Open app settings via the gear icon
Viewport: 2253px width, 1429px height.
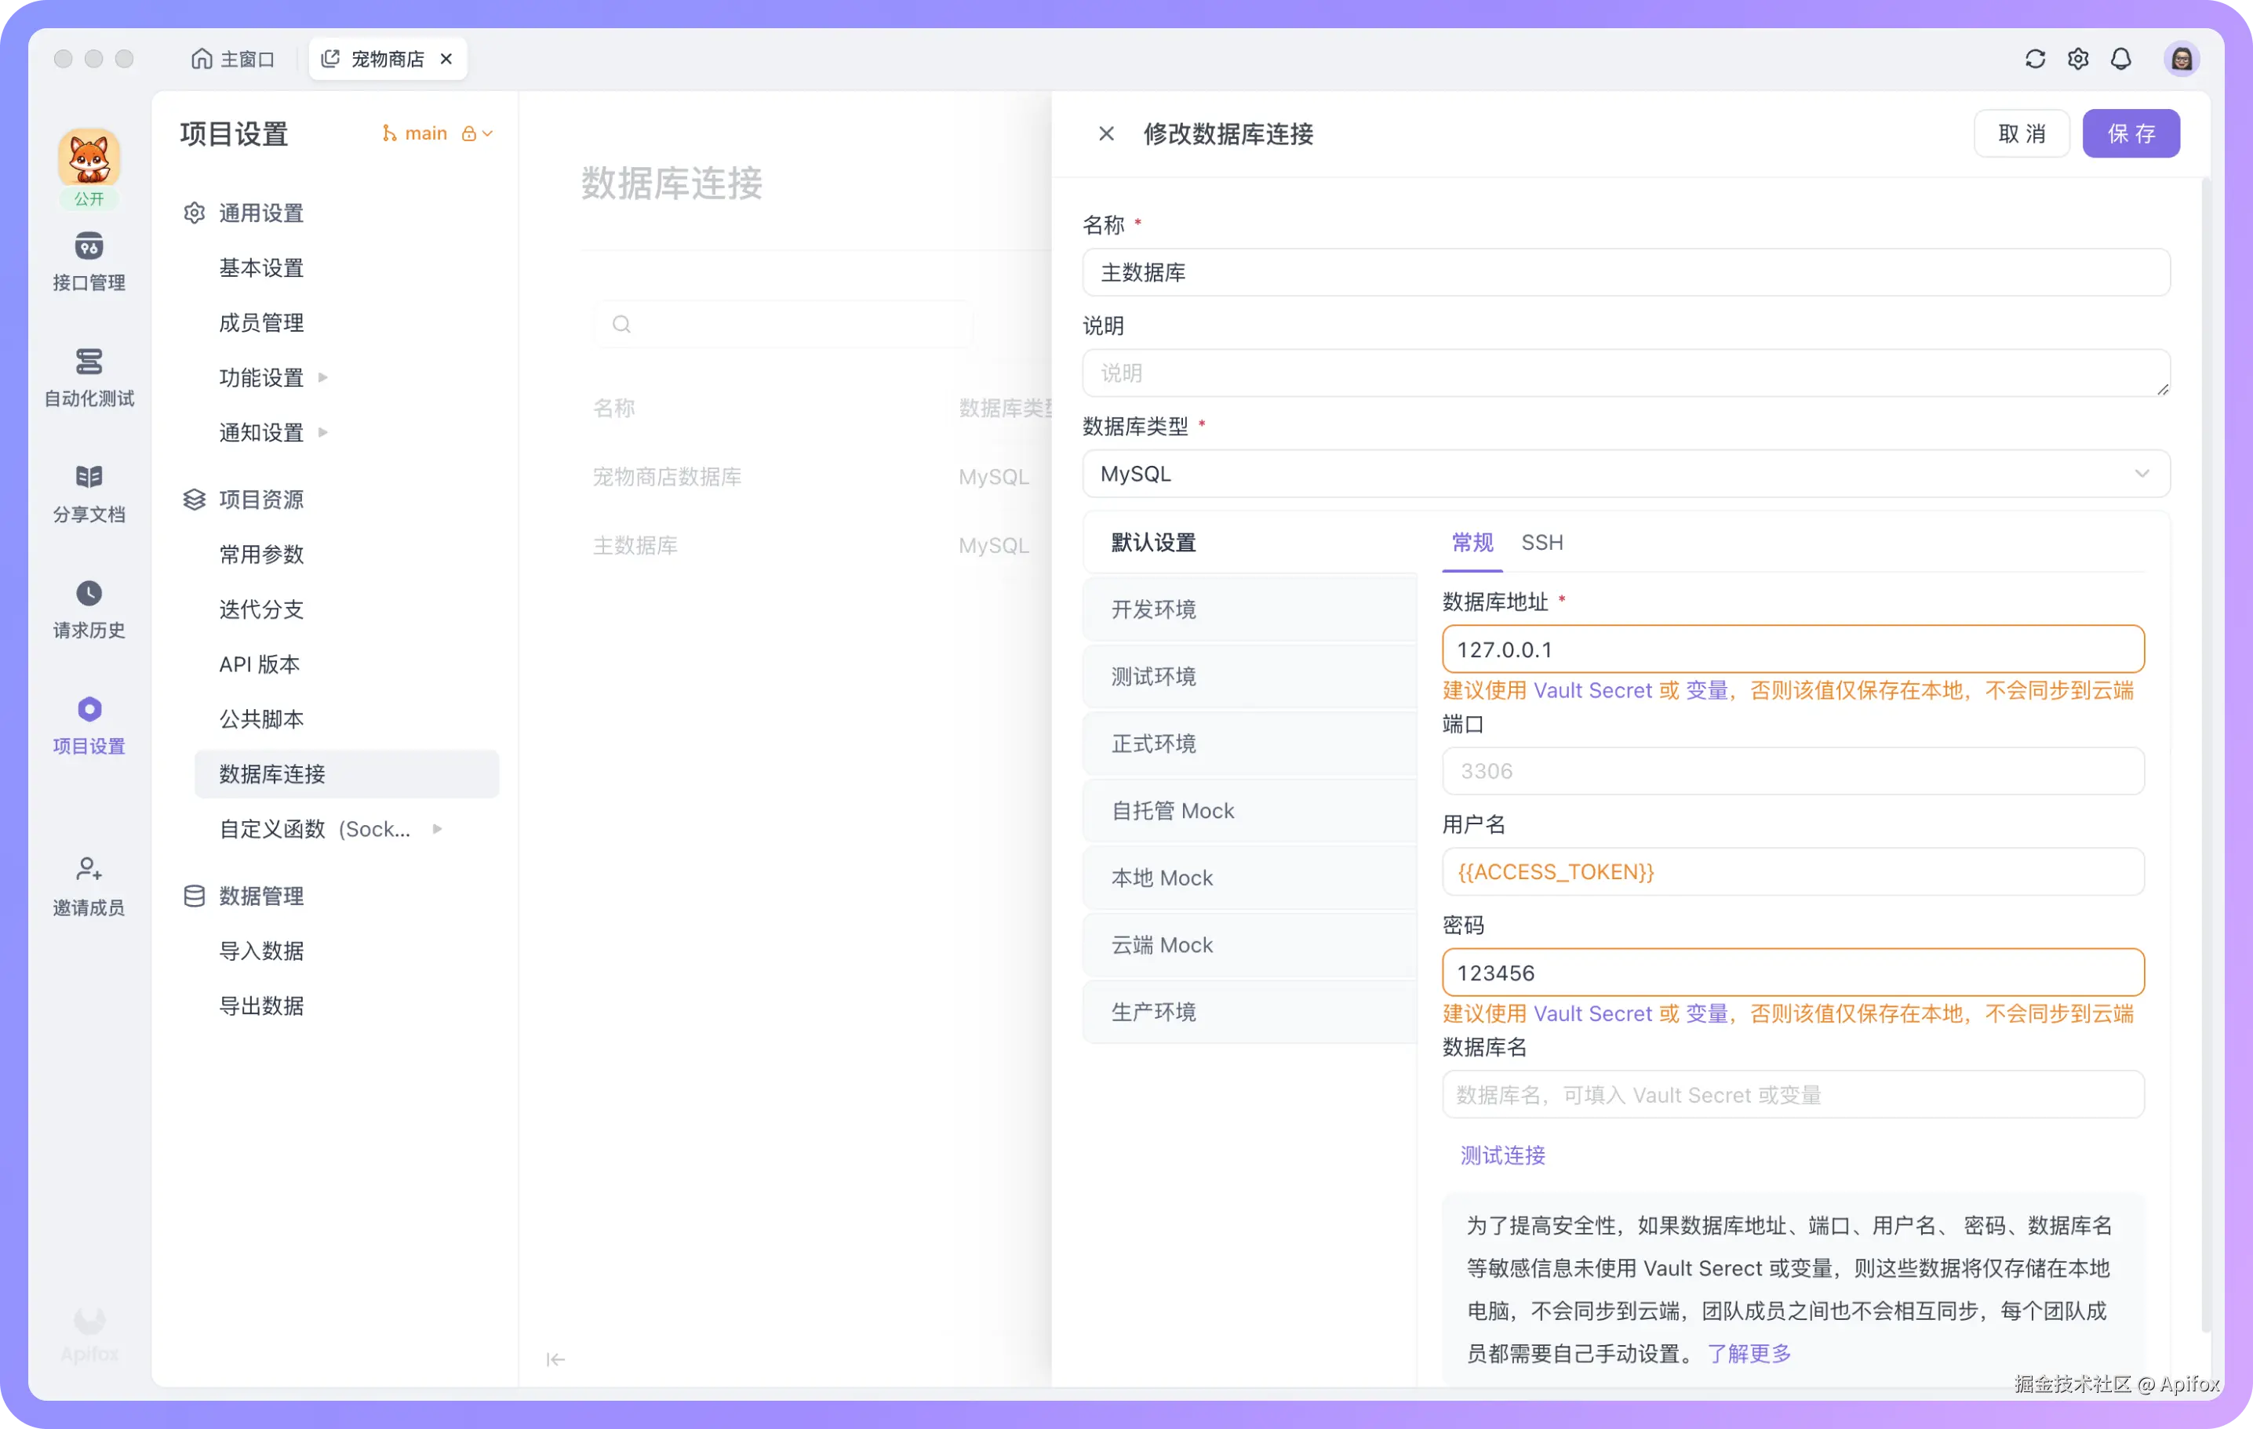tap(2077, 58)
